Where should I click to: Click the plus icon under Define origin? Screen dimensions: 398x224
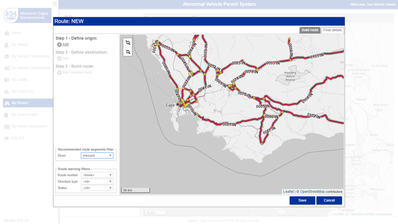59,45
